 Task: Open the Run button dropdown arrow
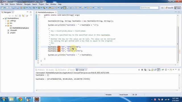click(41, 8)
